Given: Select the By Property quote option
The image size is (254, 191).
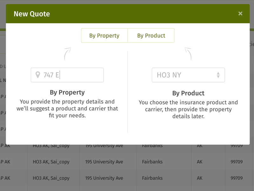Looking at the screenshot, I should pyautogui.click(x=104, y=35).
